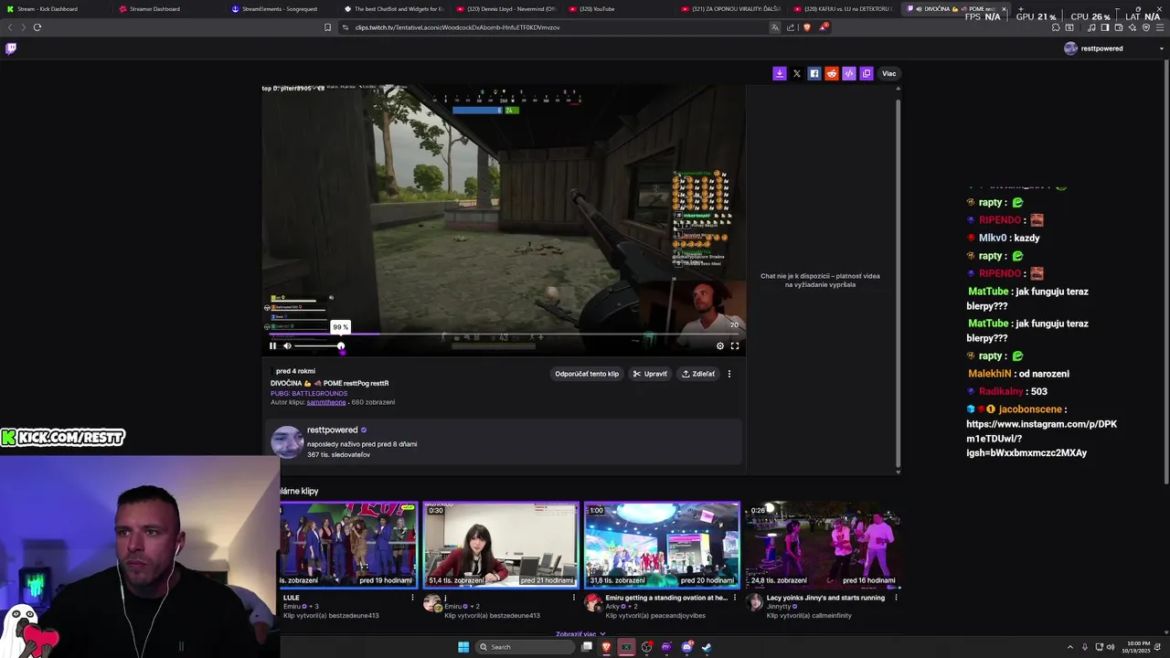Open Brave Wallet icon
Screen dimensions: 1170x658
pos(1118,27)
